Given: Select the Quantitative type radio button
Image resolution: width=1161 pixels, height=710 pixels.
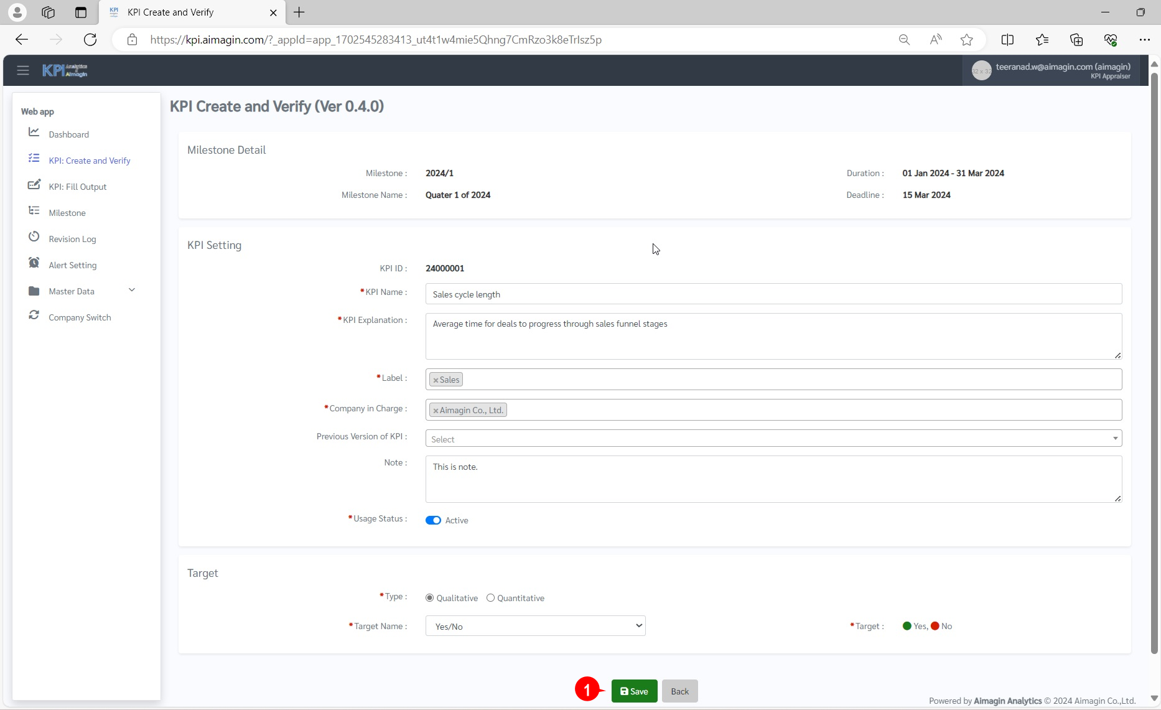Looking at the screenshot, I should click(x=490, y=598).
